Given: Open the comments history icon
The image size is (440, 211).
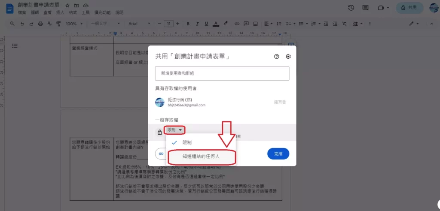Looking at the screenshot, I should coord(365,8).
